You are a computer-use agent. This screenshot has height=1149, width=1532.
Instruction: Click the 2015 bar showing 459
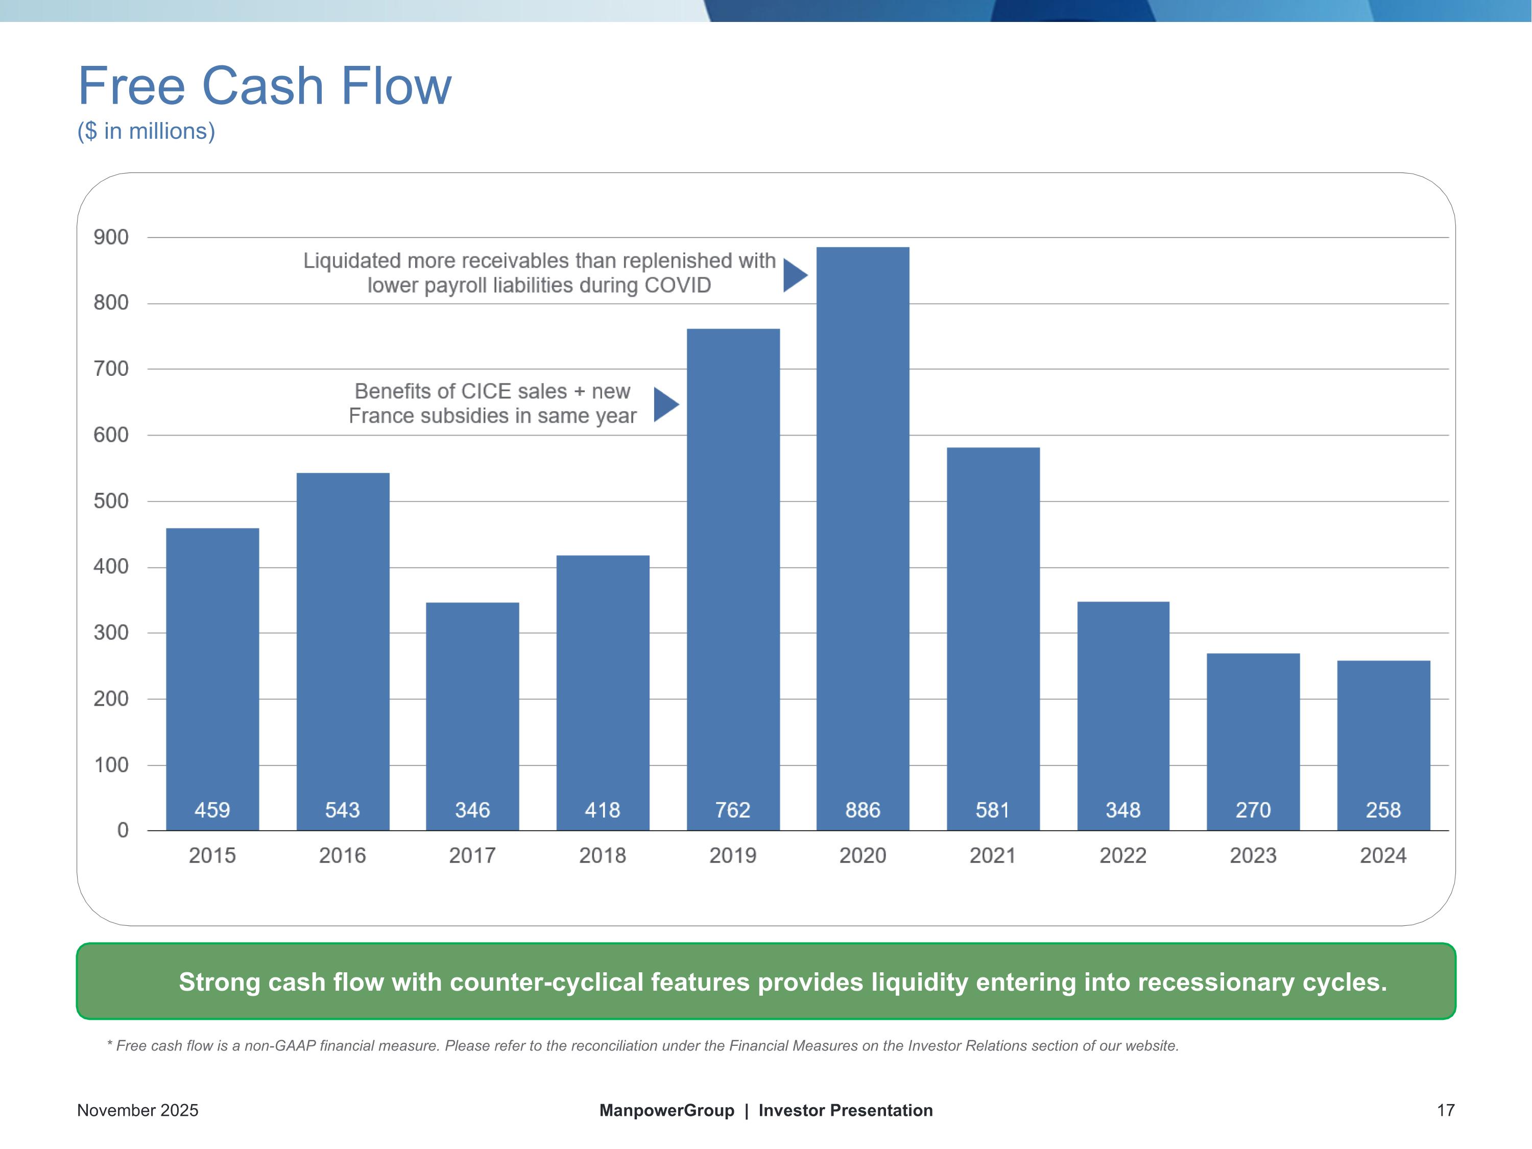click(x=212, y=679)
